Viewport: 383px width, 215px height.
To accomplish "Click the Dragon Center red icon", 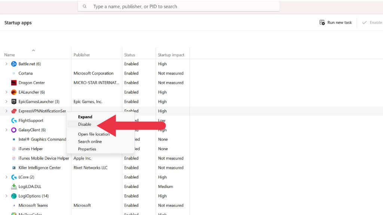I will (14, 82).
